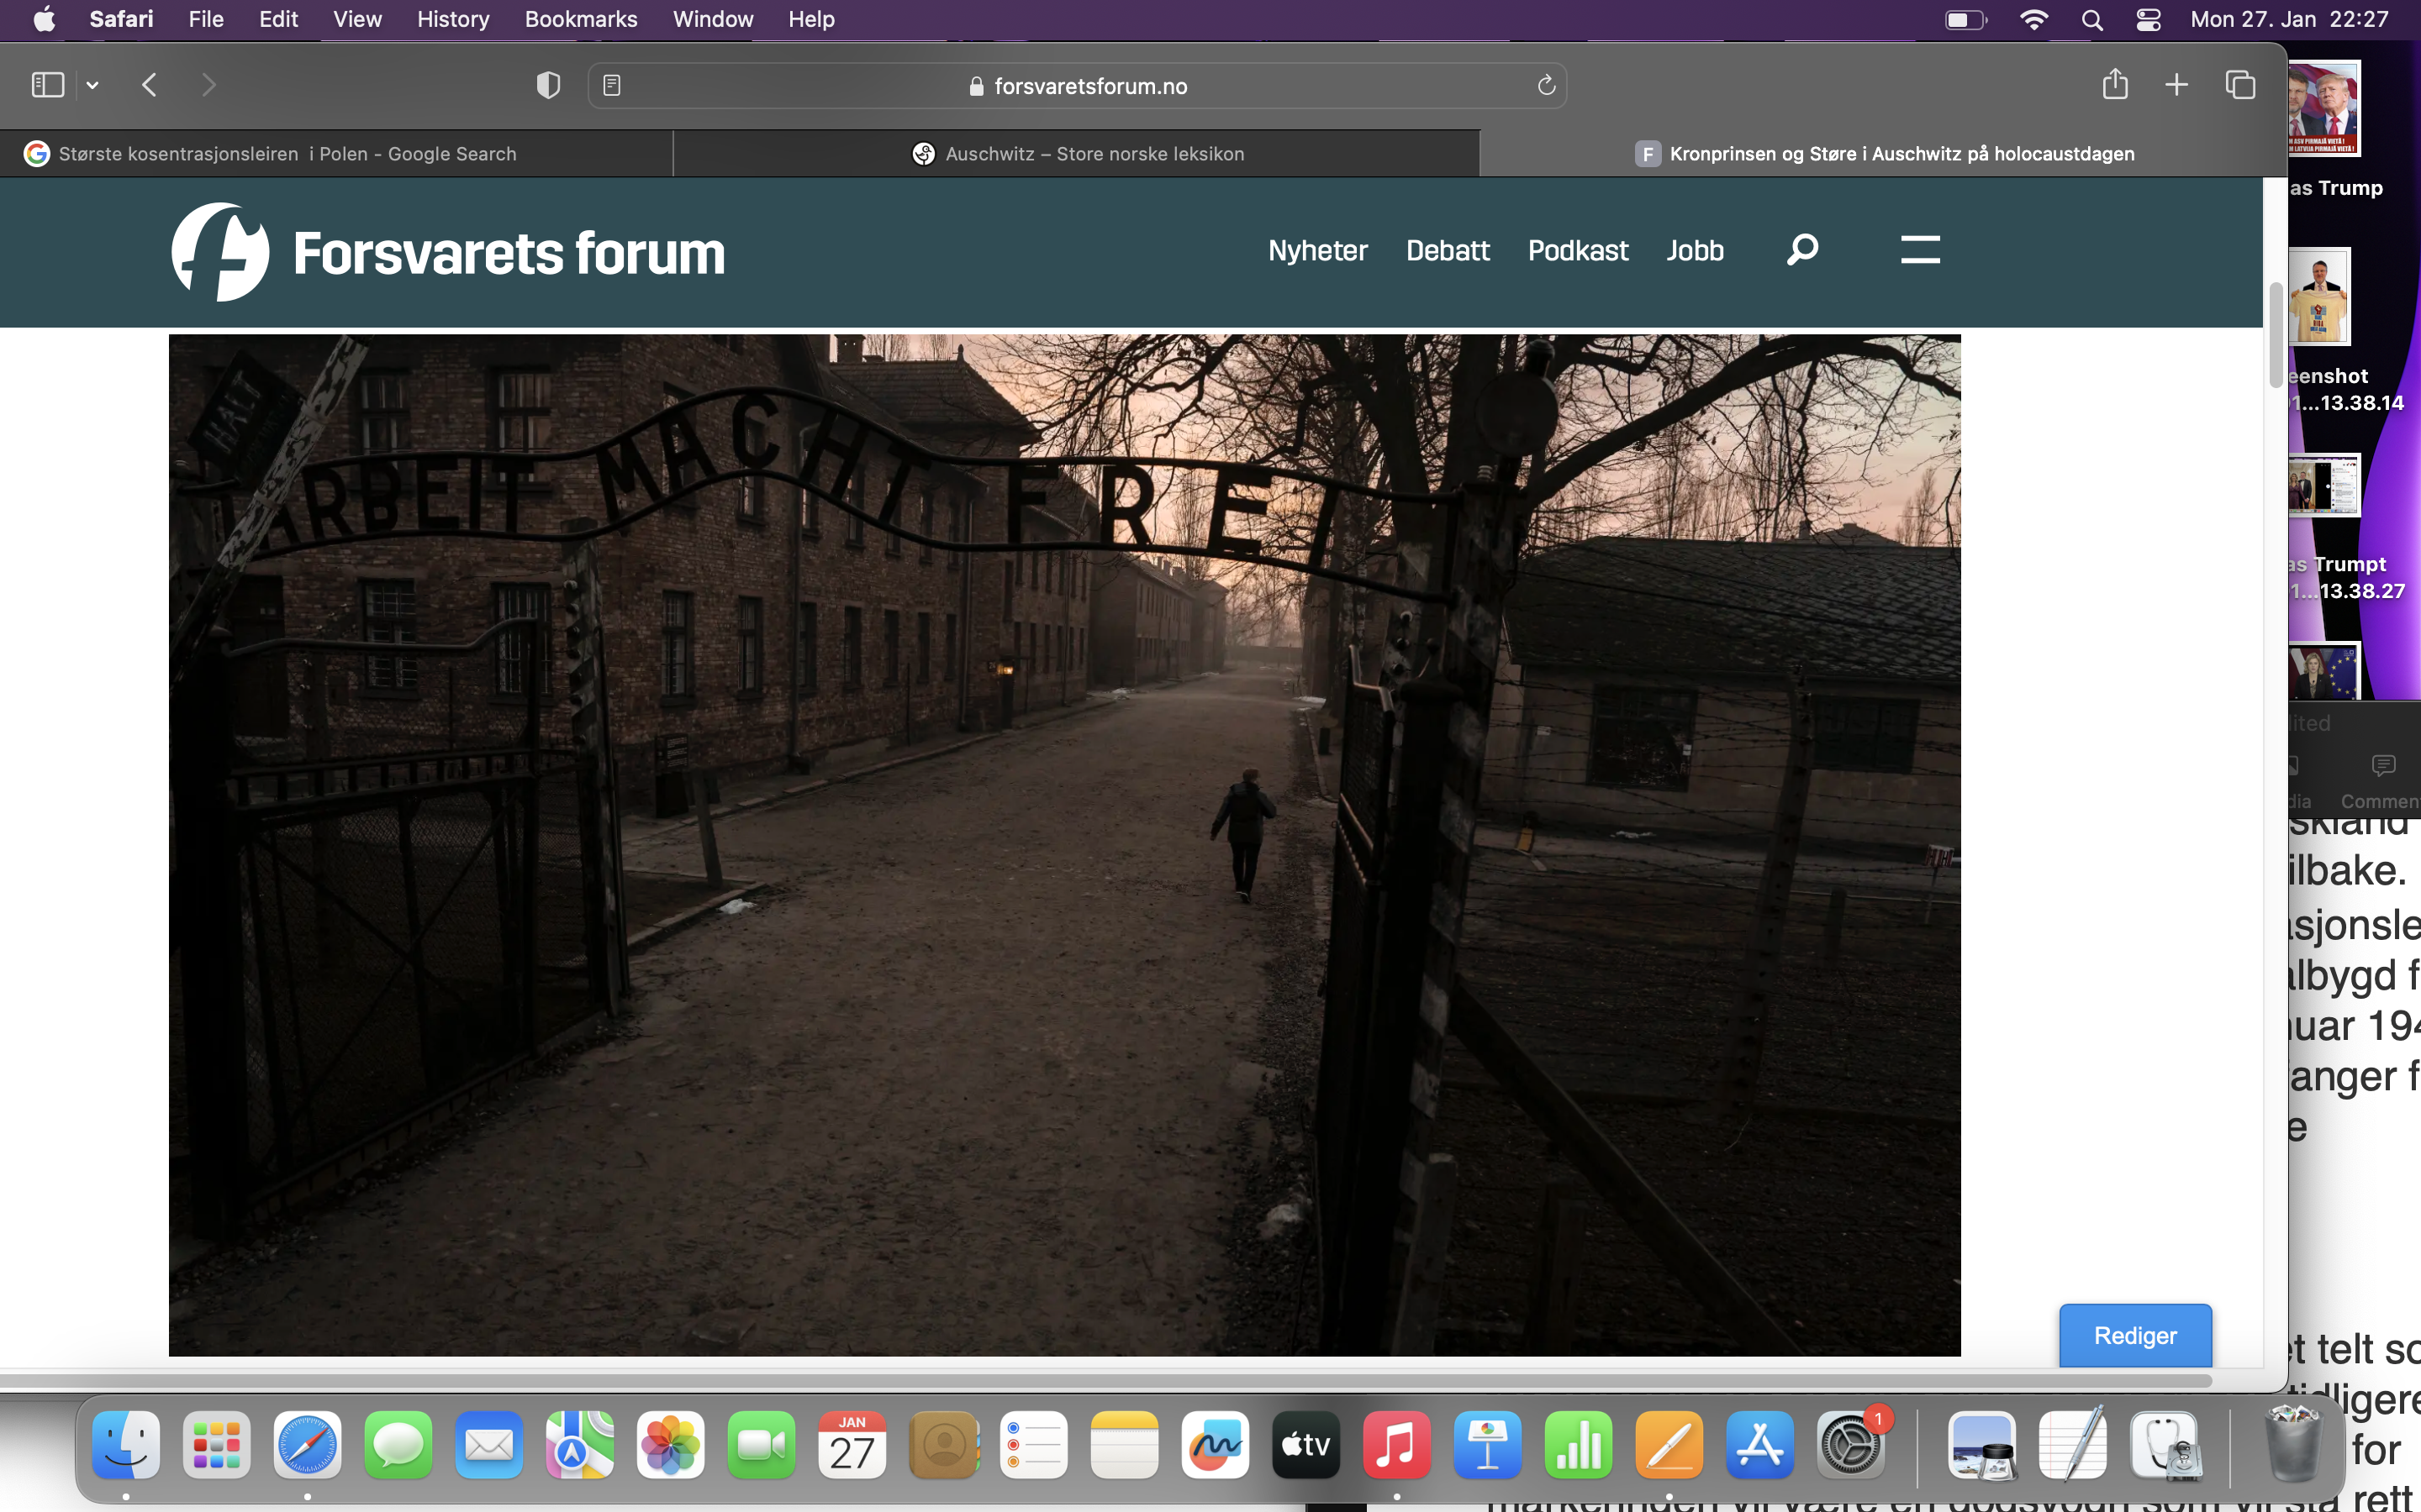This screenshot has height=1512, width=2421.
Task: Open the Jobb section
Action: pyautogui.click(x=1695, y=250)
